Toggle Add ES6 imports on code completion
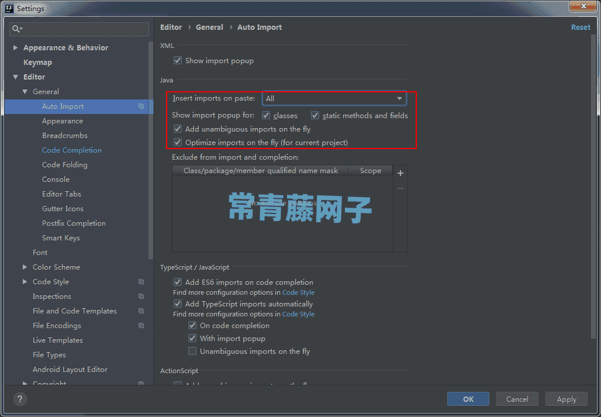Image resolution: width=601 pixels, height=417 pixels. tap(178, 282)
